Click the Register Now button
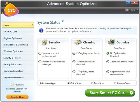Viewport: 140px width, 102px height. point(17,97)
